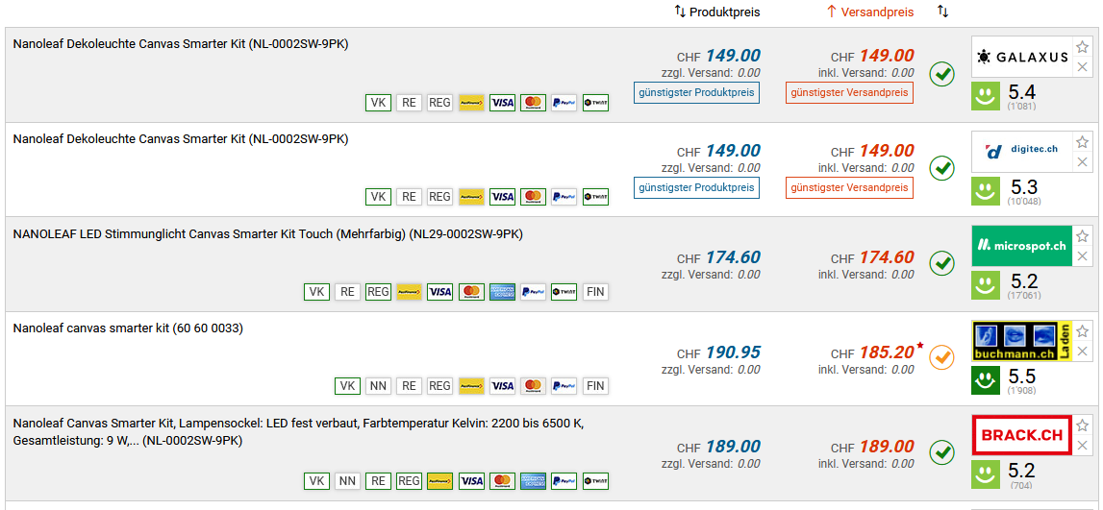The image size is (1103, 510).
Task: Favorite the Galaxus shop with its star
Action: click(x=1082, y=47)
